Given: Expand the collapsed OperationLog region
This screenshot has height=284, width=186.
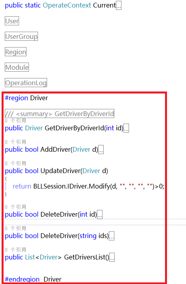Looking at the screenshot, I should (26, 83).
